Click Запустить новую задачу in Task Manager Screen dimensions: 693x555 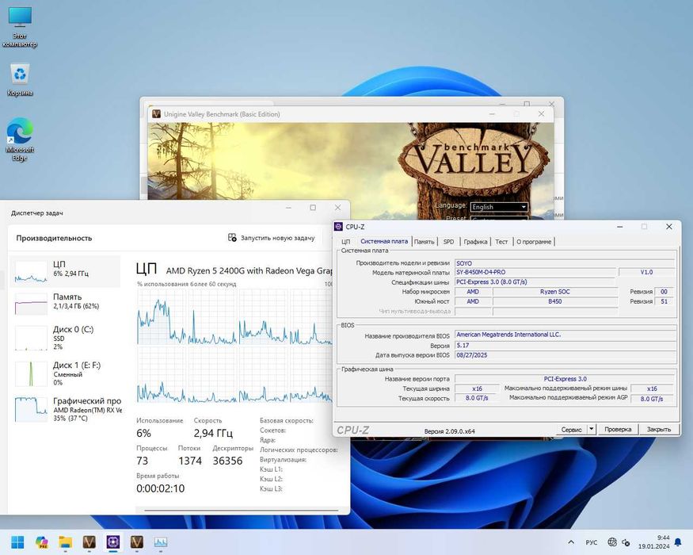[271, 238]
